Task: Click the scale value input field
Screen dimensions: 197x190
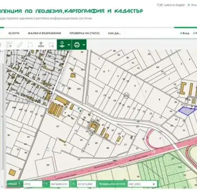Action: pyautogui.click(x=33, y=184)
